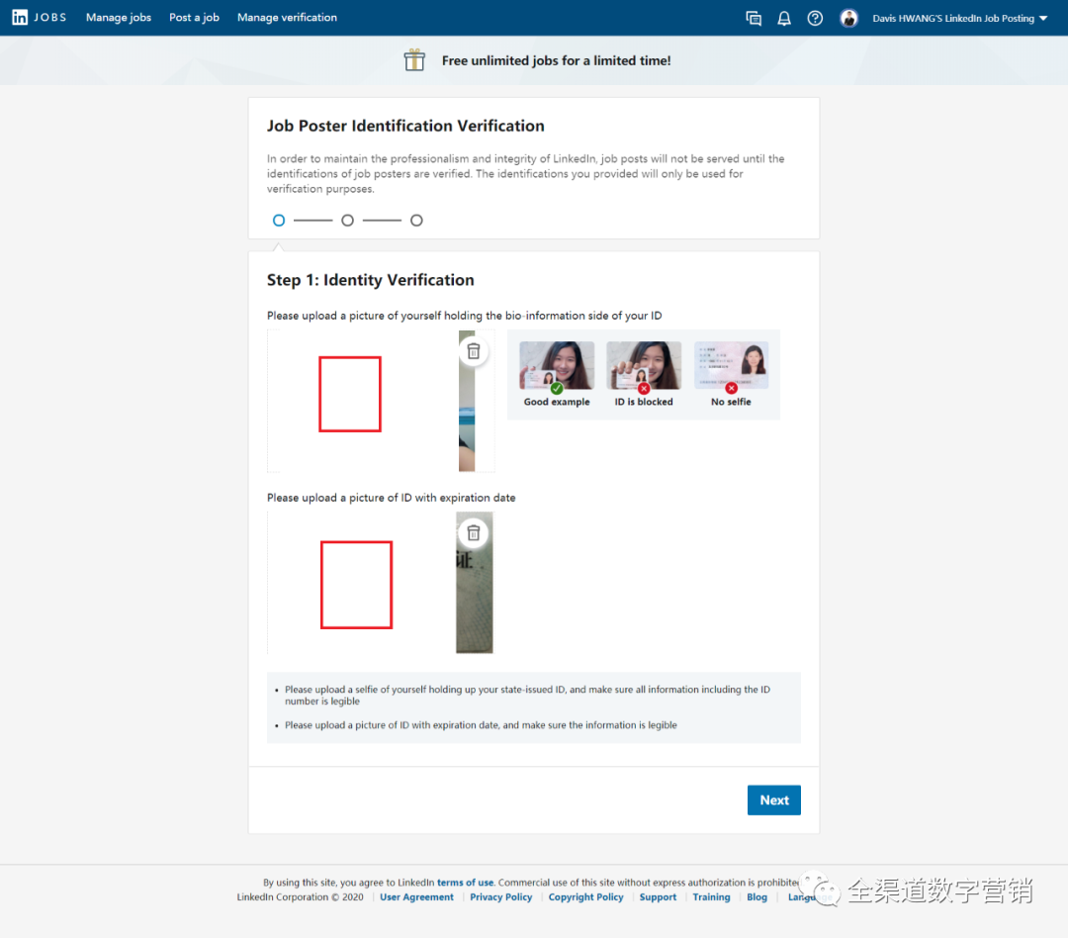This screenshot has height=938, width=1068.
Task: Open the Privacy Policy link
Action: (500, 897)
